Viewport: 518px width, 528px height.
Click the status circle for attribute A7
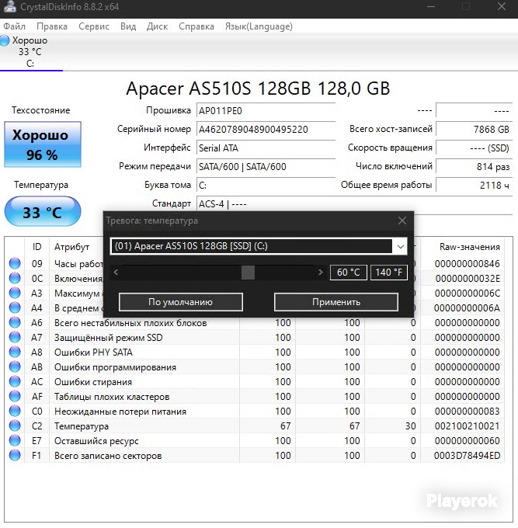(x=15, y=337)
